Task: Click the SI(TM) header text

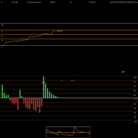Action: (52, 2)
